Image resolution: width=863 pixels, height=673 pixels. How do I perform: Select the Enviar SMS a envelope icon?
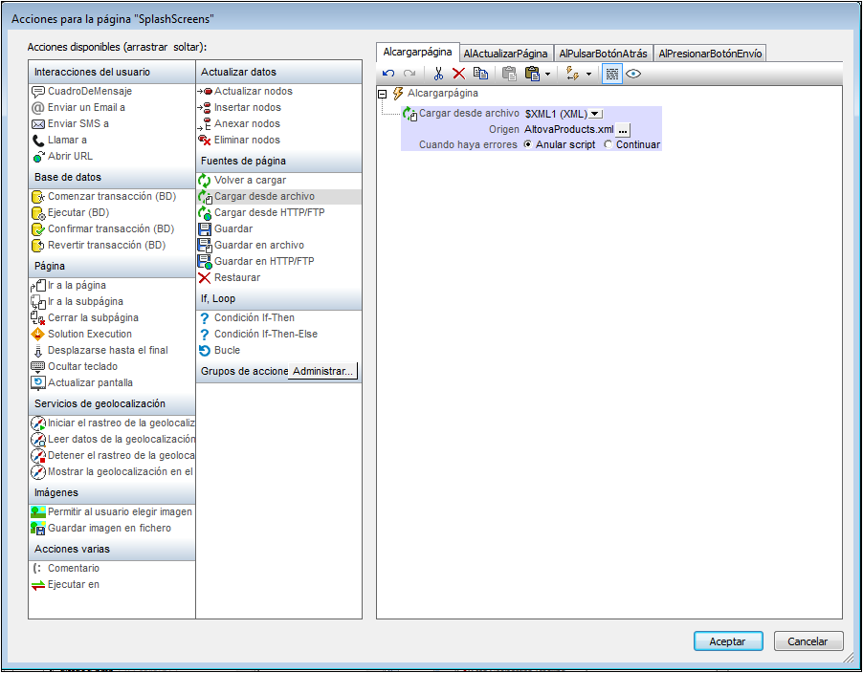click(x=38, y=124)
